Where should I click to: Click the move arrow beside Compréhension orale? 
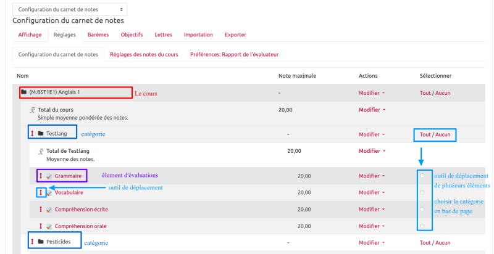tap(41, 226)
